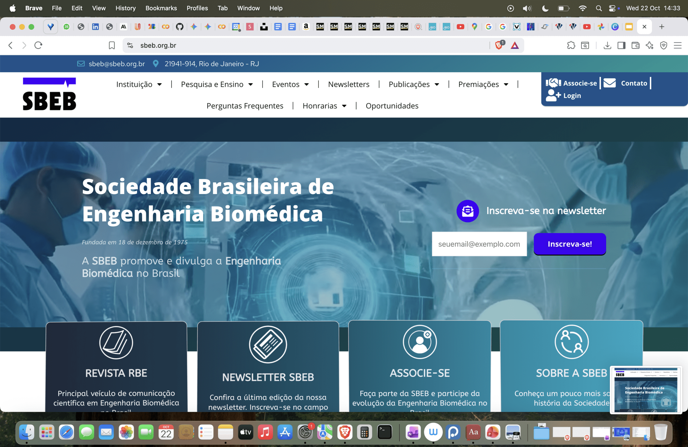Image resolution: width=688 pixels, height=447 pixels.
Task: Open the Downloads arrow icon in the toolbar
Action: click(x=607, y=45)
